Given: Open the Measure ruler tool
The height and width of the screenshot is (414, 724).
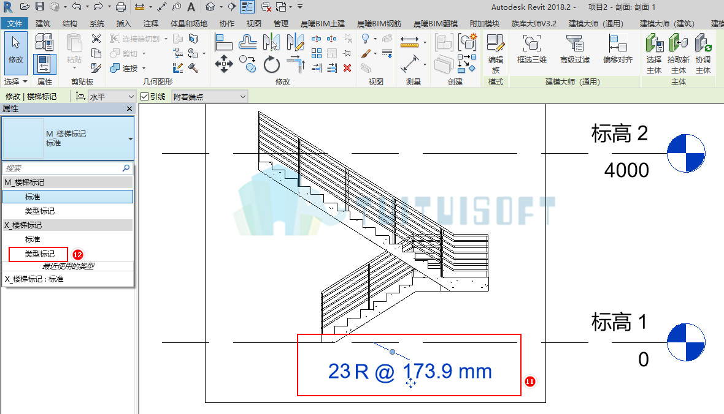Looking at the screenshot, I should pos(410,42).
